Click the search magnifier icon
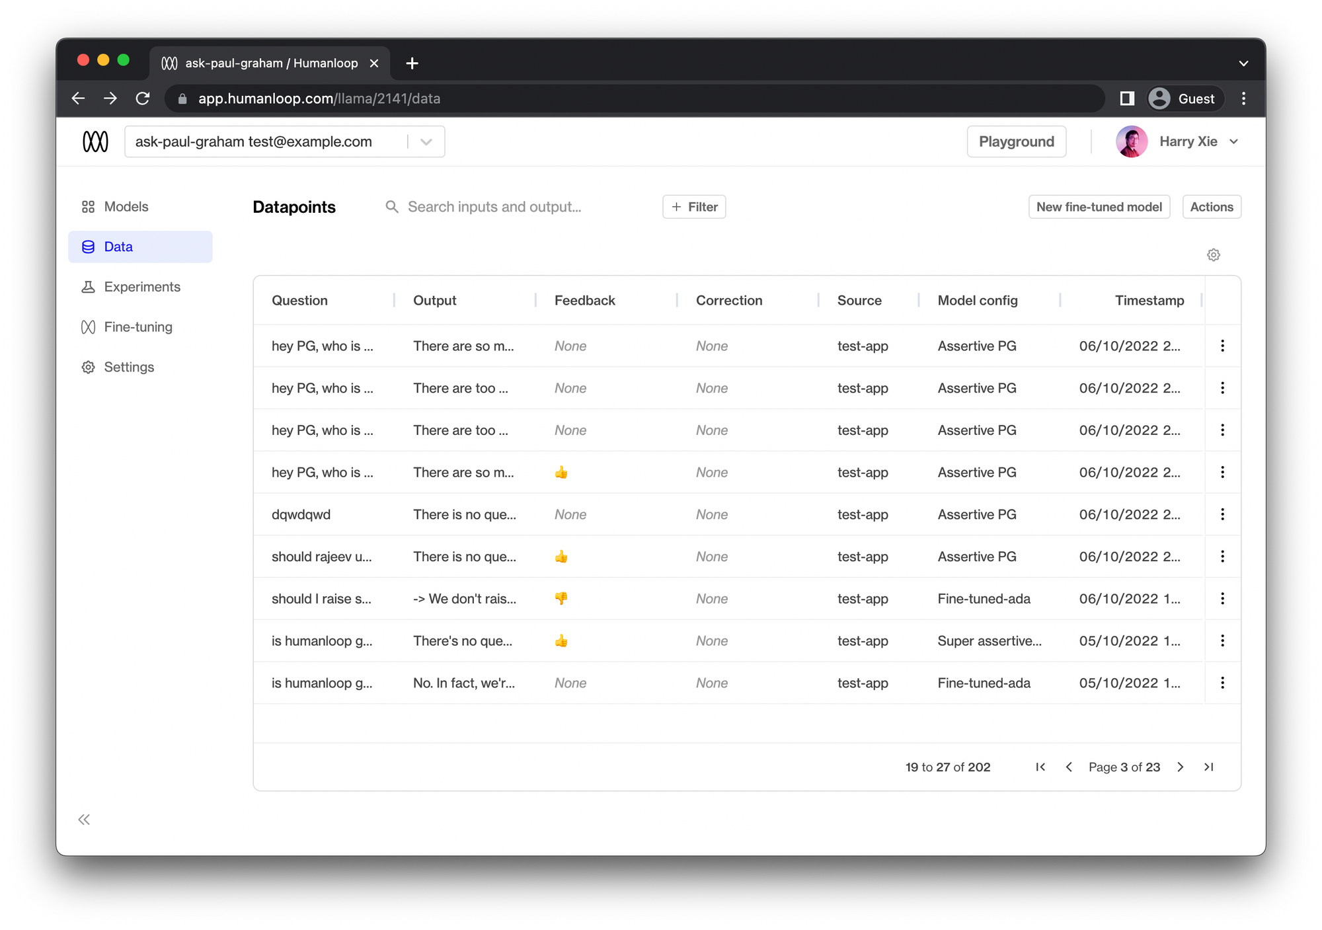This screenshot has height=930, width=1322. click(x=392, y=207)
